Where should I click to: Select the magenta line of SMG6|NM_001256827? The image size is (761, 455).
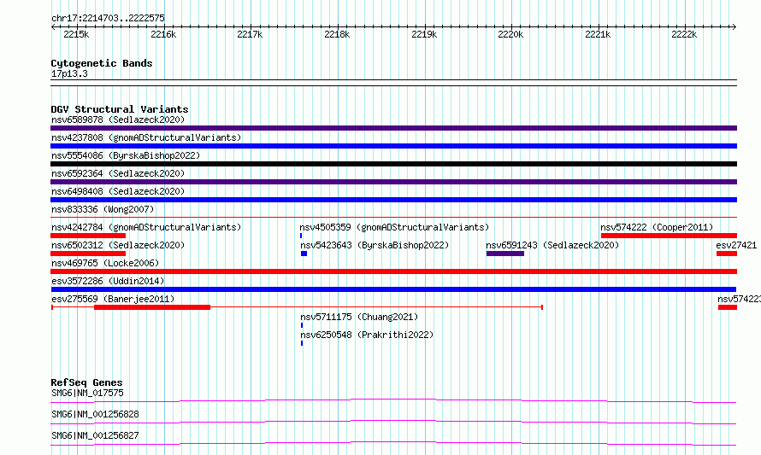click(x=393, y=443)
